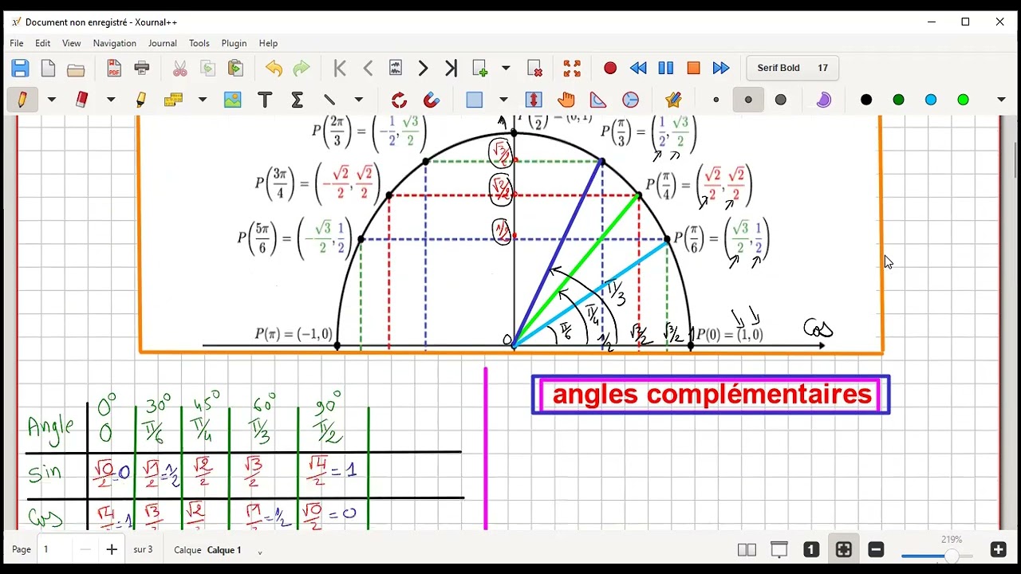
Task: Open the File menu
Action: point(17,43)
